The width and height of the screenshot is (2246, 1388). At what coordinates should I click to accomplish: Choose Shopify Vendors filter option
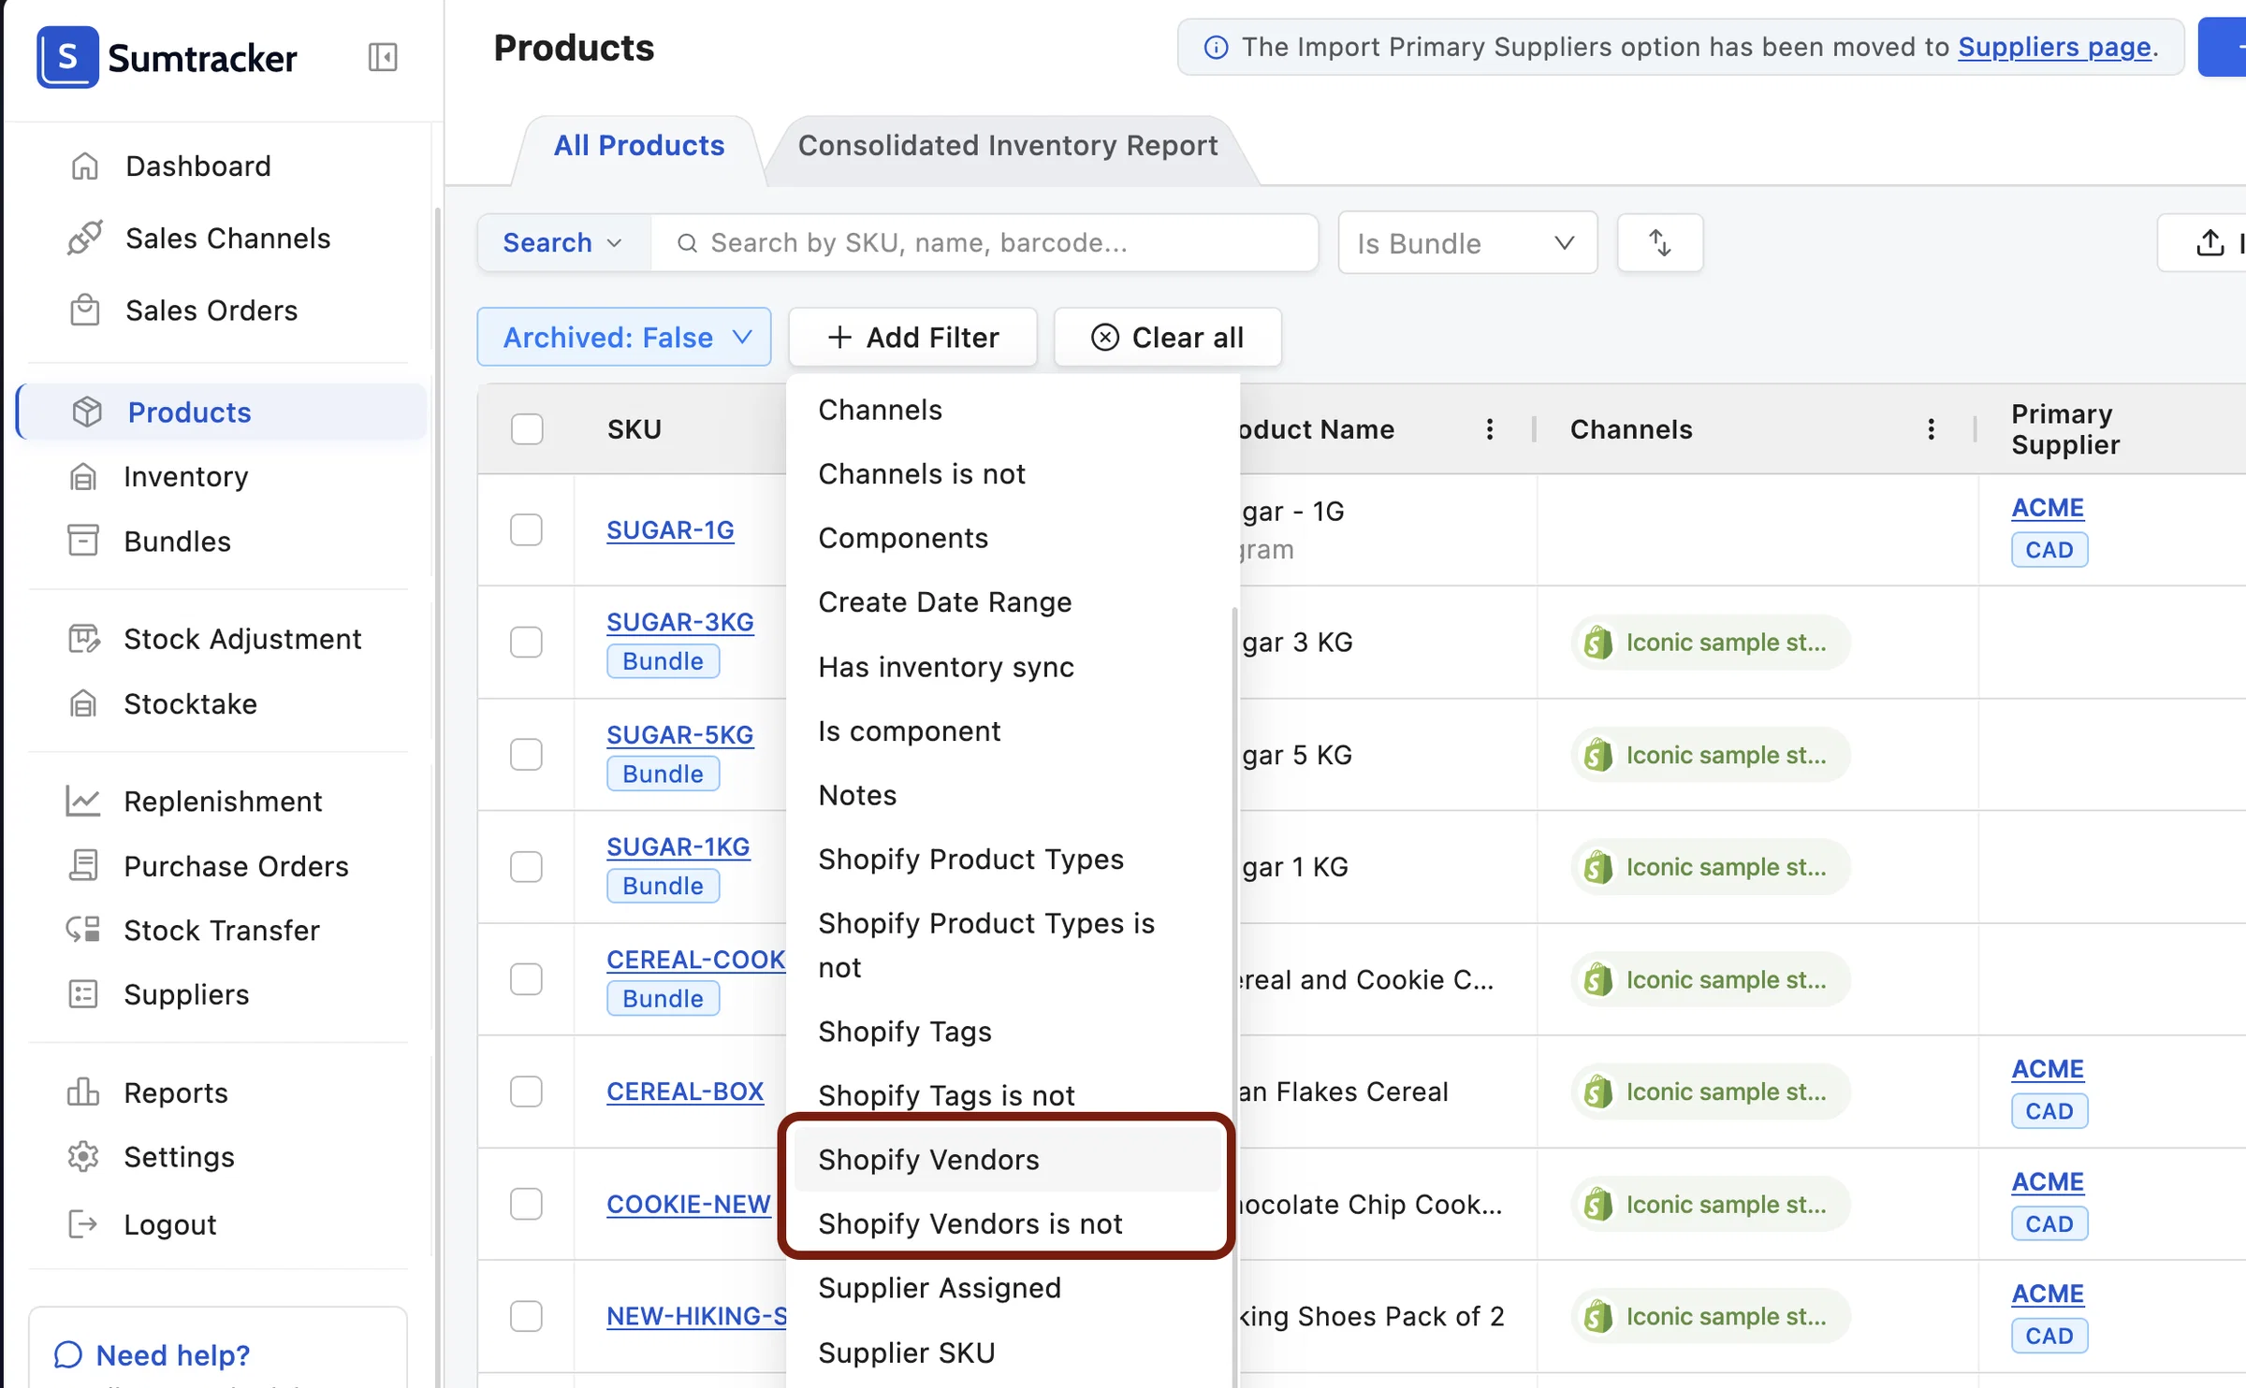[1008, 1160]
